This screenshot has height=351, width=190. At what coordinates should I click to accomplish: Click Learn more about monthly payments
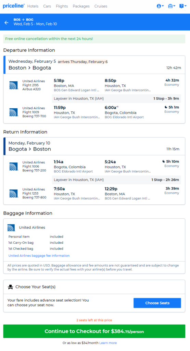click(108, 343)
